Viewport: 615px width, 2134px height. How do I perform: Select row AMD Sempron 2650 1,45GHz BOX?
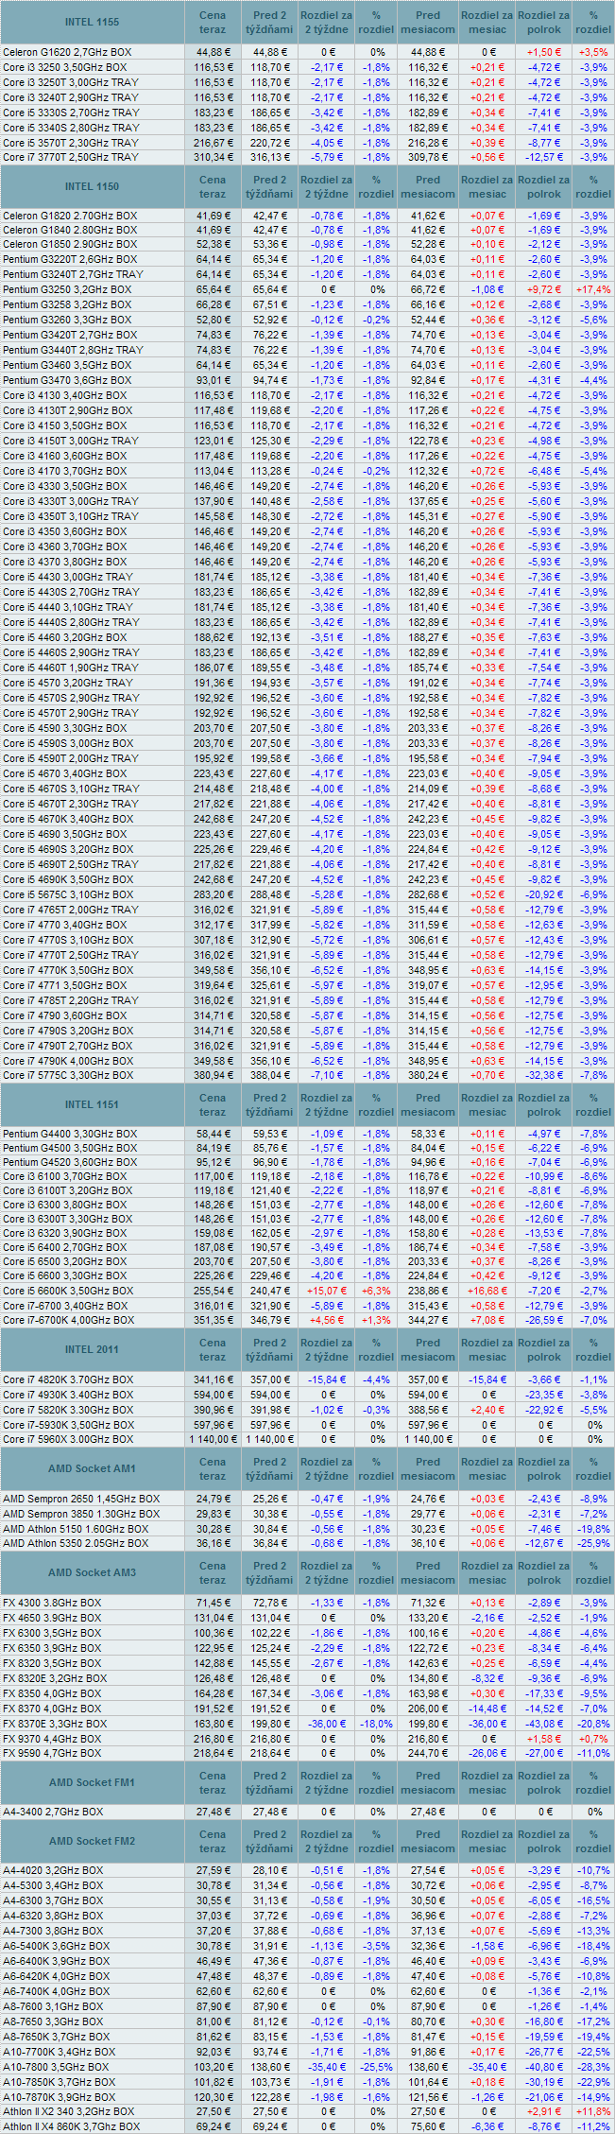tap(307, 1499)
